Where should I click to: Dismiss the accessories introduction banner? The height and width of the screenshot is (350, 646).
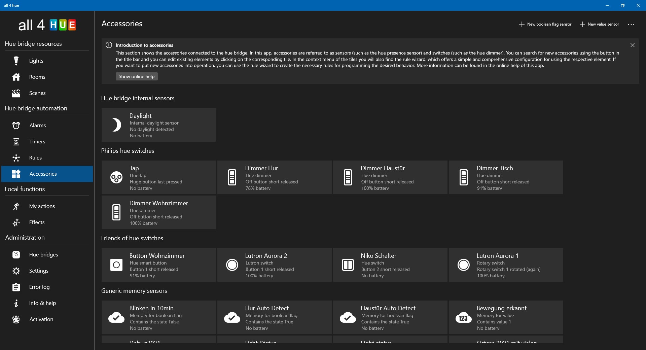coord(632,45)
